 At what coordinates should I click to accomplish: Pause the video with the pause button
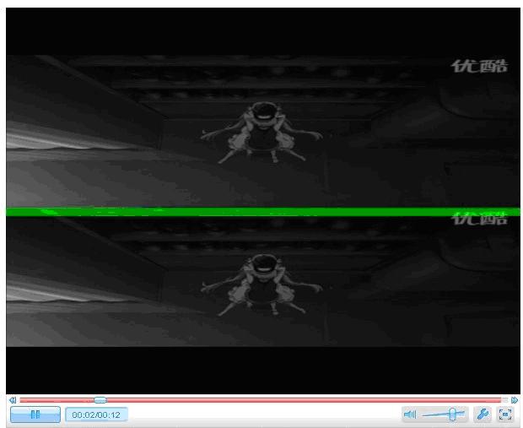point(35,414)
